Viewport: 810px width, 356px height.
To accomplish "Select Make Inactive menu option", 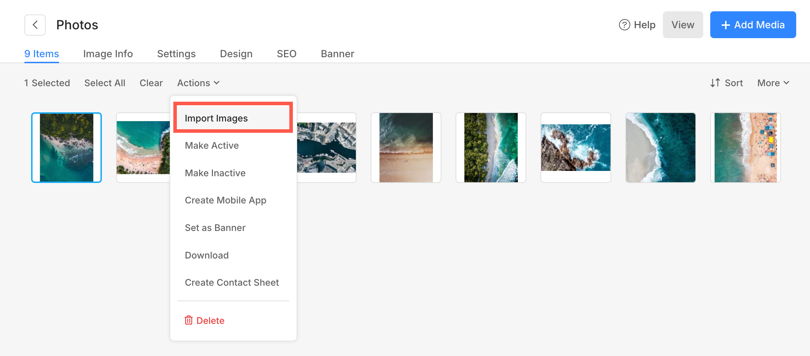I will tap(215, 173).
